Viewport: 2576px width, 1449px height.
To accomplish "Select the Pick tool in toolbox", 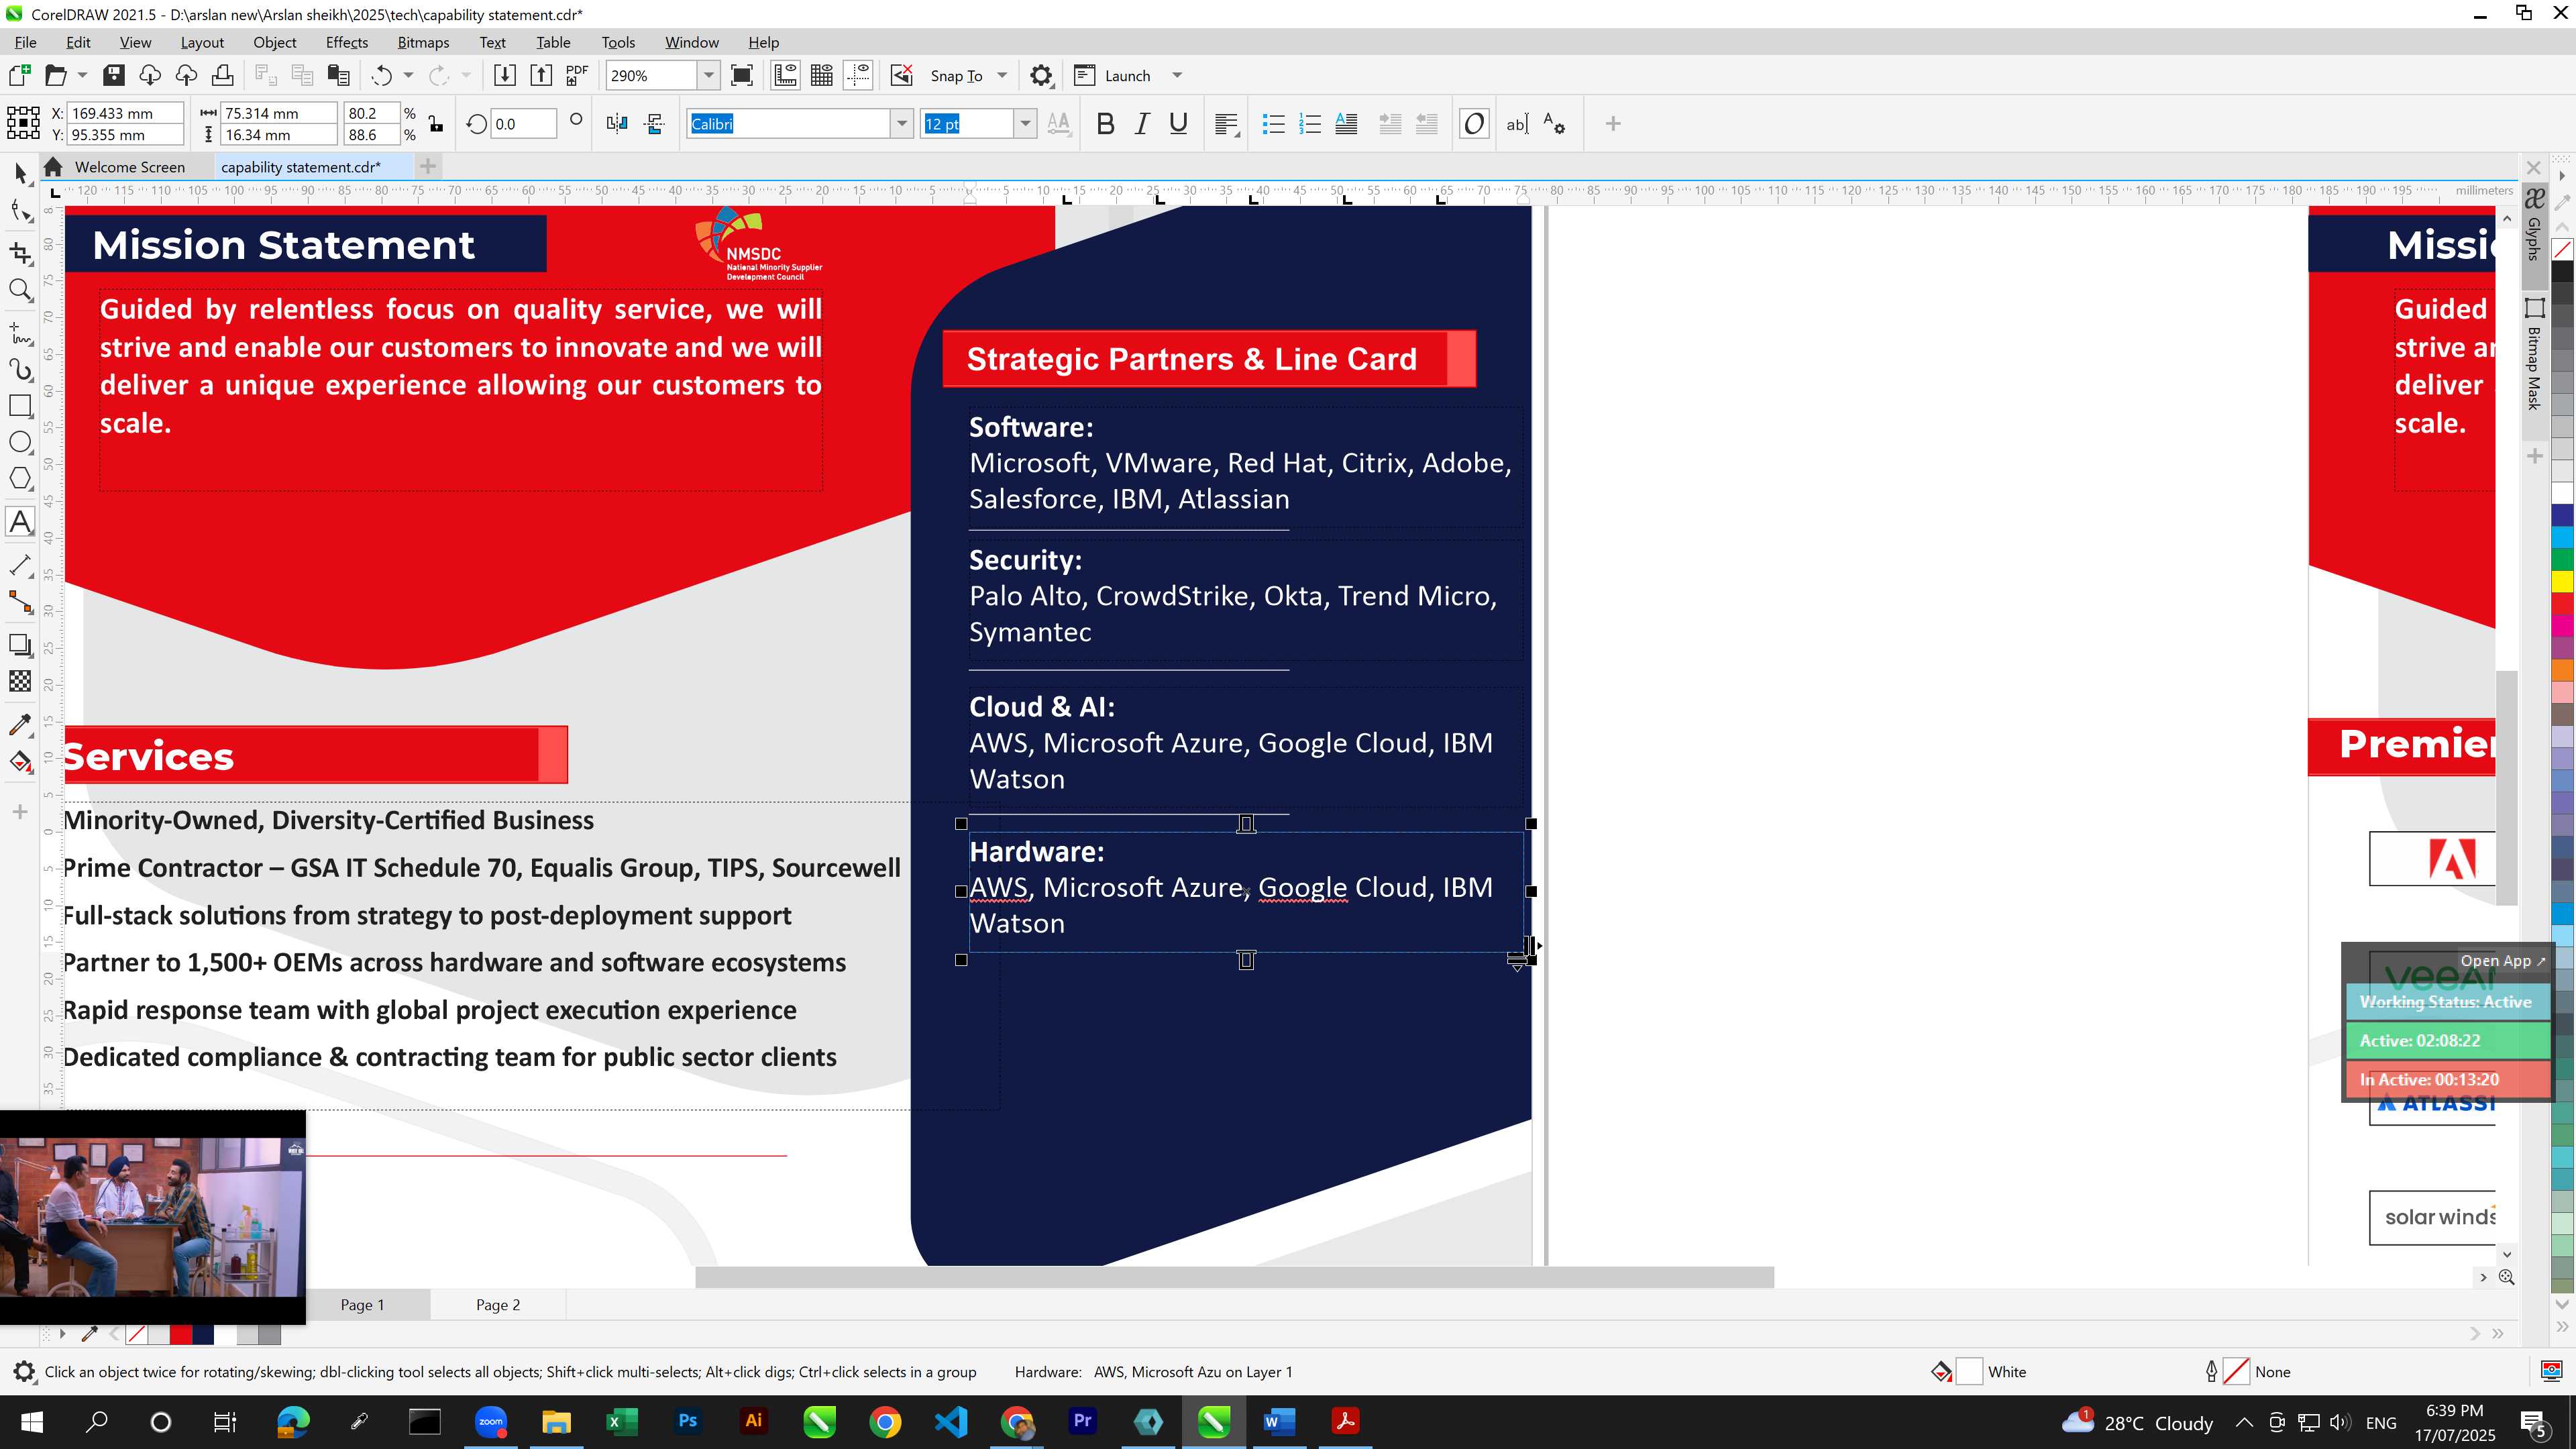I will 20,173.
